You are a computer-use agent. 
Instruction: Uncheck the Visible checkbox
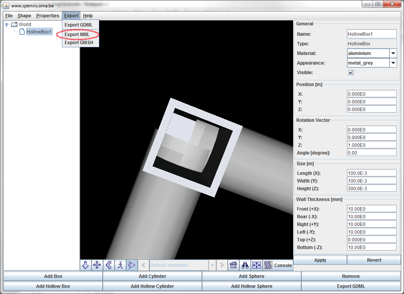click(x=351, y=72)
